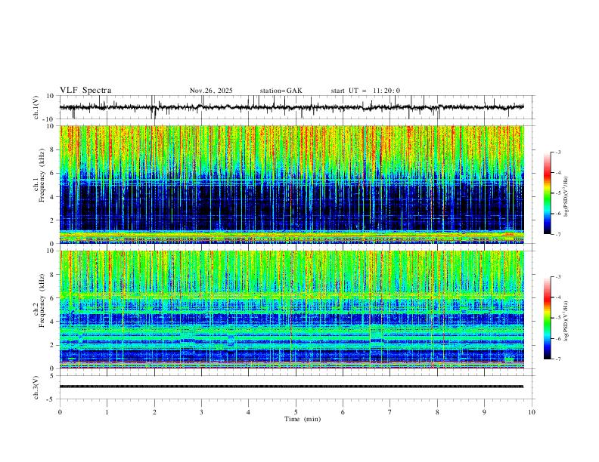Click the 'VLF Spectra' title text
This screenshot has width=599, height=462.
[85, 91]
